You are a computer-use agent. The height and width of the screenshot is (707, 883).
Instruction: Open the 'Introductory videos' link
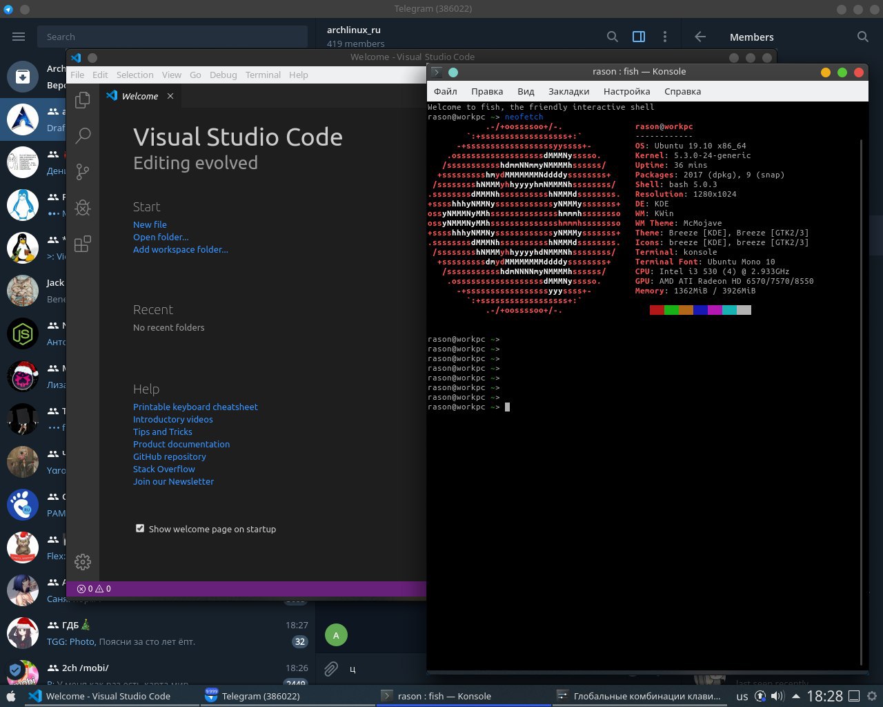(x=173, y=419)
